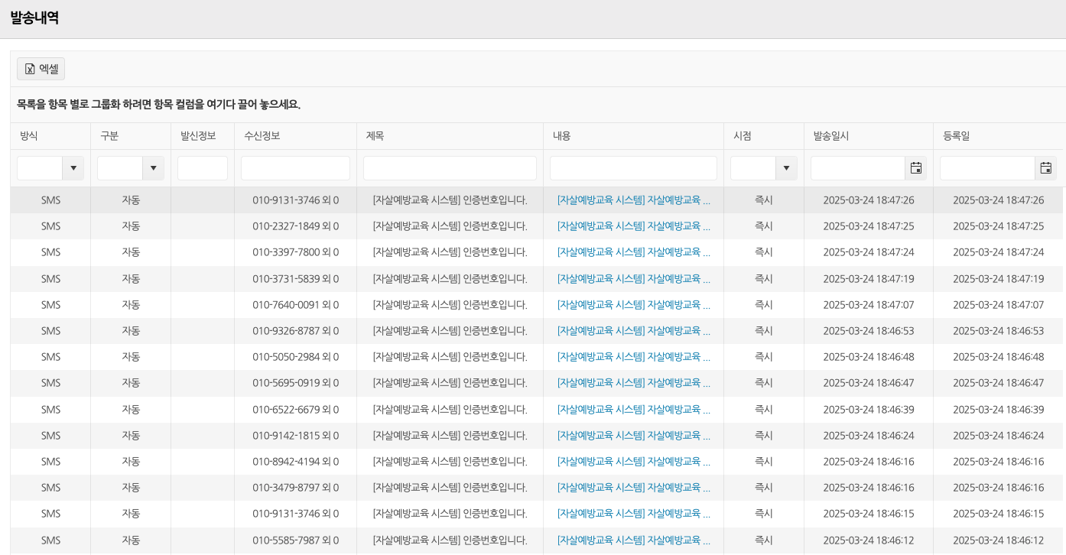Expand the 시점 filter dropdown
This screenshot has height=555, width=1066.
click(787, 168)
